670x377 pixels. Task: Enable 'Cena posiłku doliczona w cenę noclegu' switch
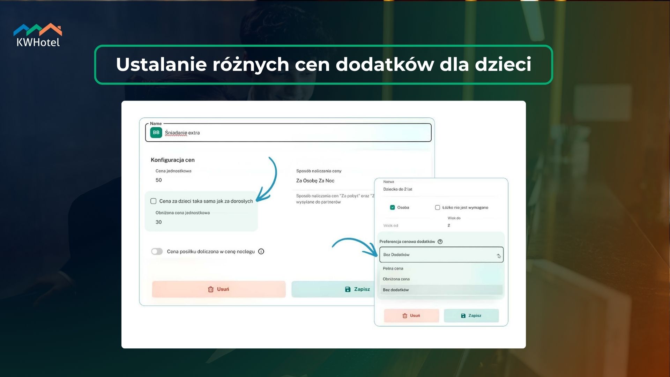coord(157,251)
